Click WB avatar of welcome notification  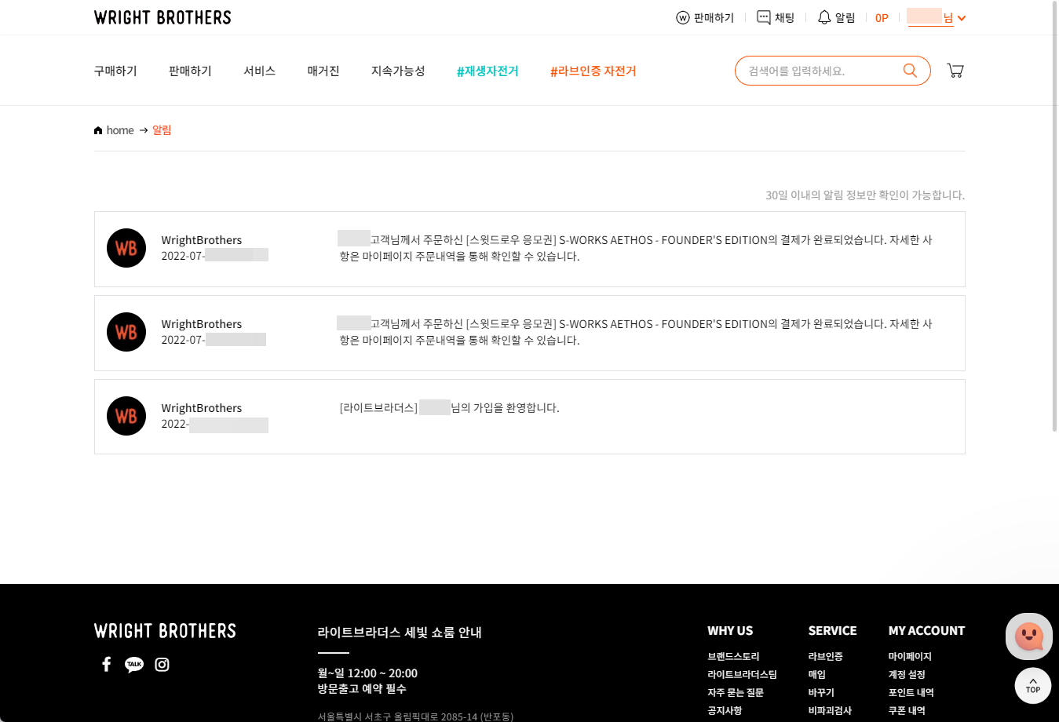126,416
